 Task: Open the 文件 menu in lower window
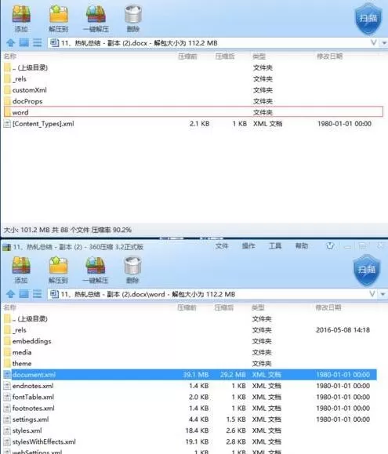tap(222, 246)
